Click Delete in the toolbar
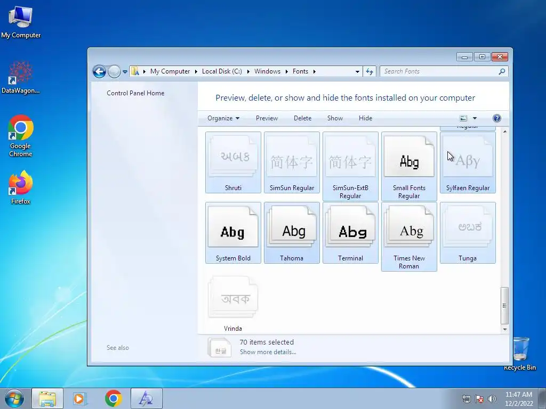Image resolution: width=546 pixels, height=409 pixels. [303, 118]
